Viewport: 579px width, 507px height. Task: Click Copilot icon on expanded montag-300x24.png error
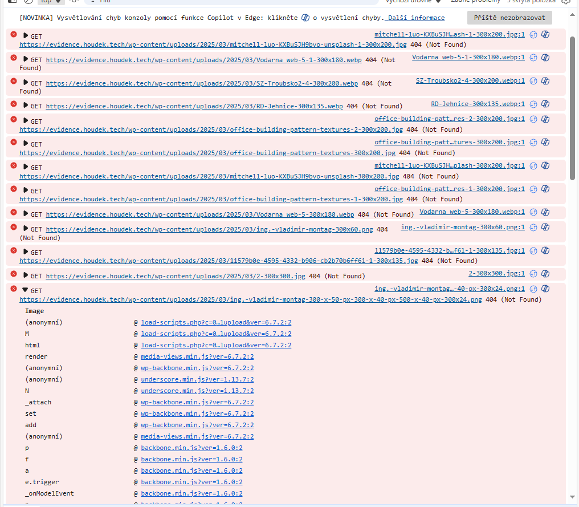[545, 289]
